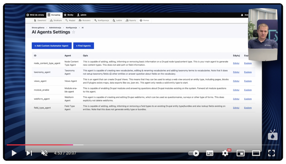The image size is (286, 164).
Task: Explore the views_agent row
Action: pos(248,81)
